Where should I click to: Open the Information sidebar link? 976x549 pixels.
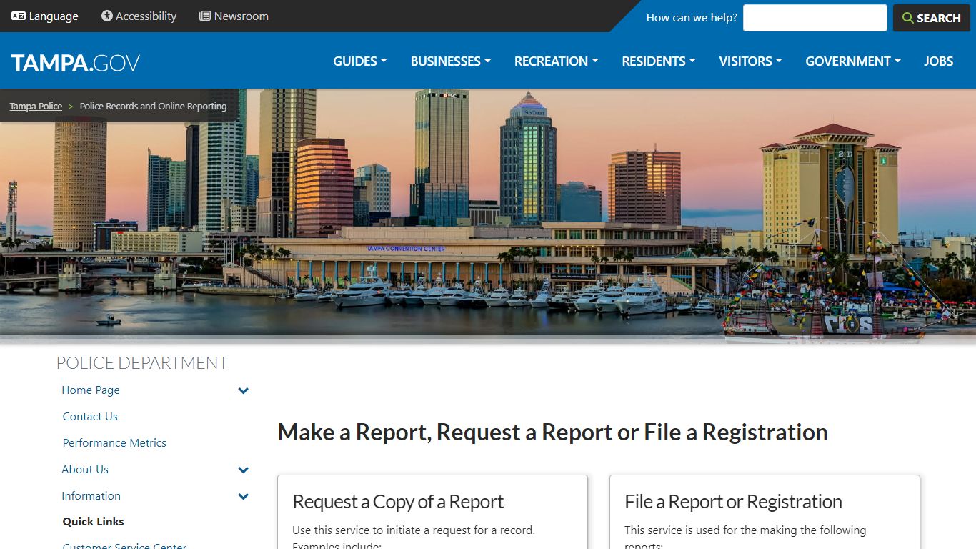tap(91, 496)
